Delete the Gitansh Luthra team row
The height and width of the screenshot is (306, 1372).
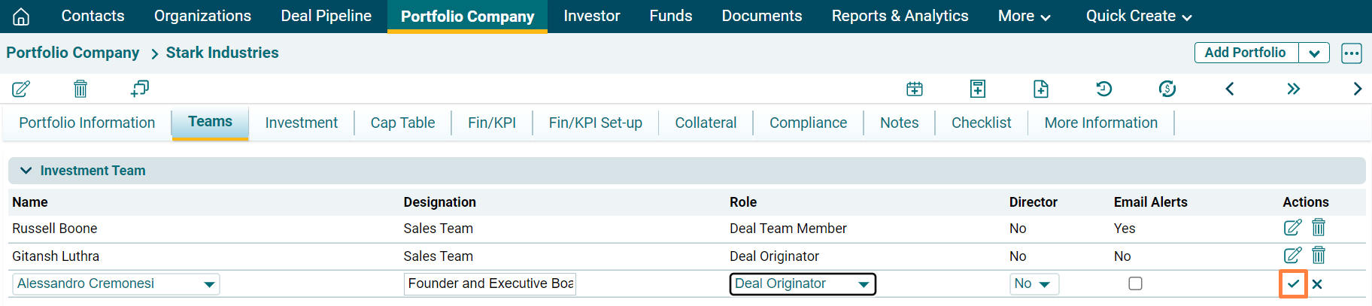coord(1319,256)
